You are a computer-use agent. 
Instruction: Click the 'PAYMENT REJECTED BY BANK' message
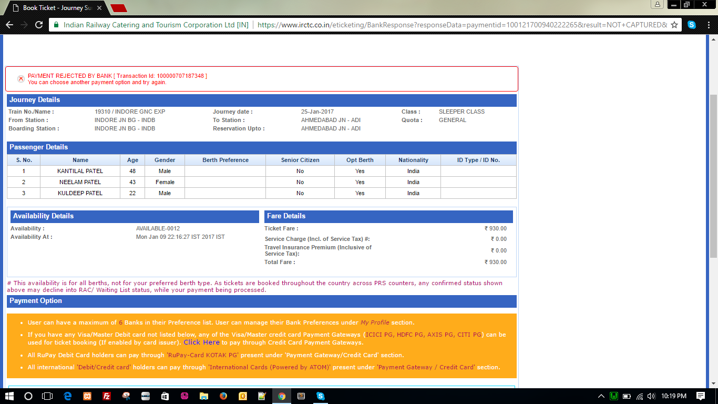click(117, 76)
